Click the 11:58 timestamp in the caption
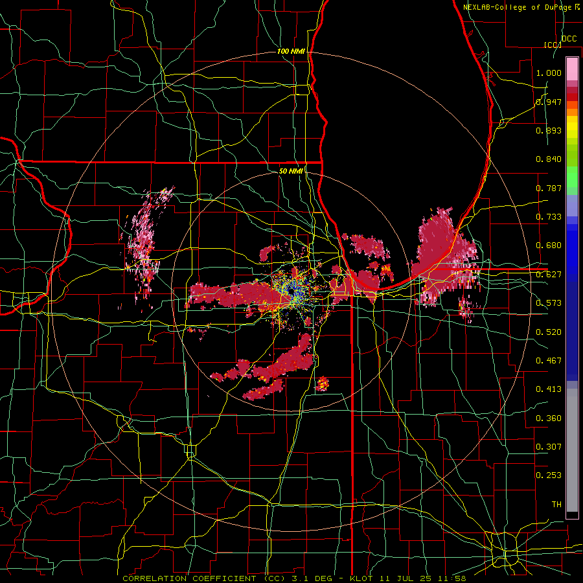 tap(452, 578)
